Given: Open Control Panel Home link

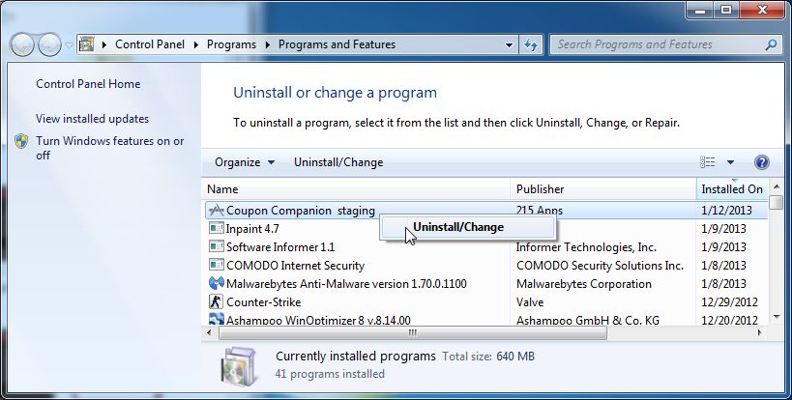Looking at the screenshot, I should point(88,84).
